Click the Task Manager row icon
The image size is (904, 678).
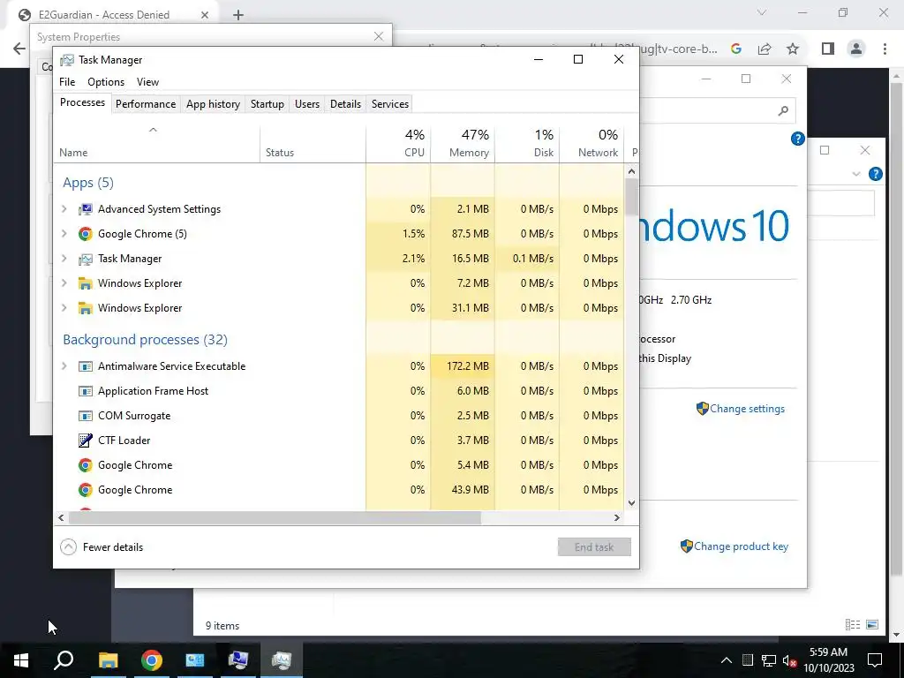pyautogui.click(x=86, y=259)
